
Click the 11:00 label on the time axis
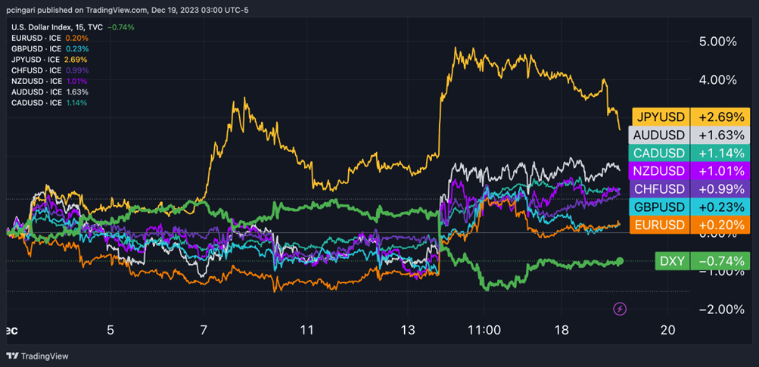[x=484, y=330]
